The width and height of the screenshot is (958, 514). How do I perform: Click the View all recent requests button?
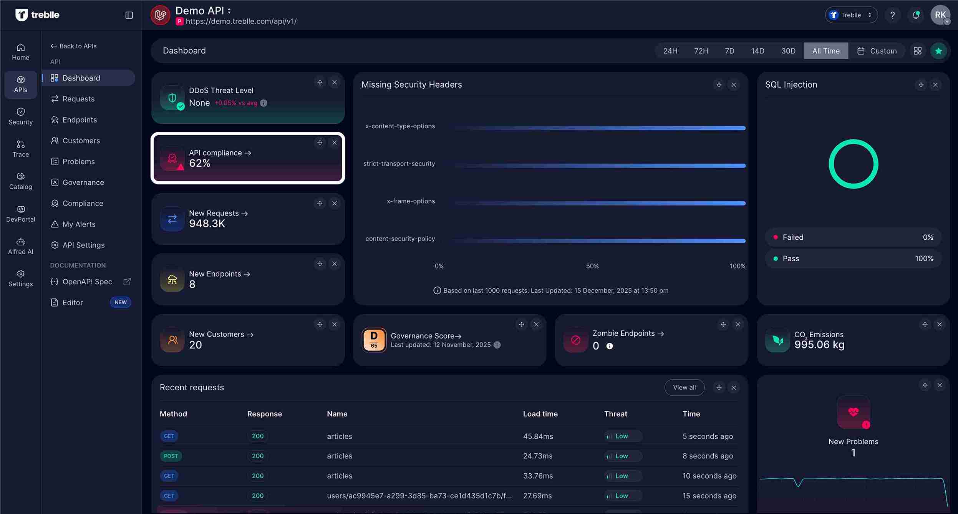pos(684,387)
